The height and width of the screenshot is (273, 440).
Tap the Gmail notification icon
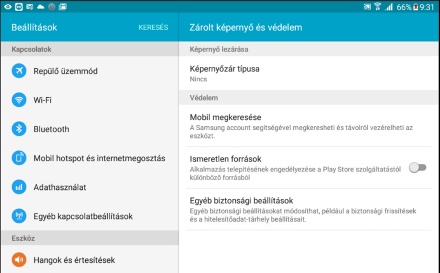coord(63,7)
